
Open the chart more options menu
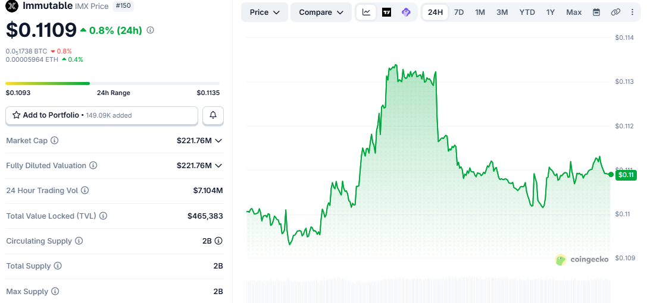633,12
